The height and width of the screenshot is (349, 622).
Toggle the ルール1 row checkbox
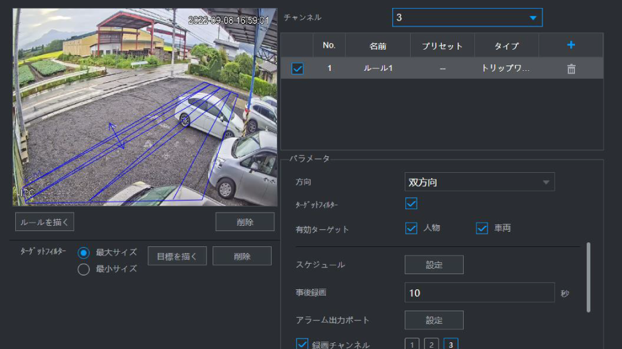[x=297, y=69]
